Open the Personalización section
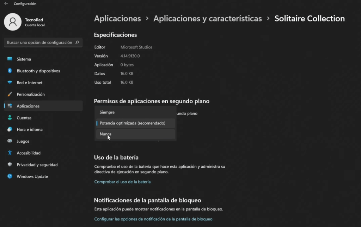361x227 pixels. point(43,94)
